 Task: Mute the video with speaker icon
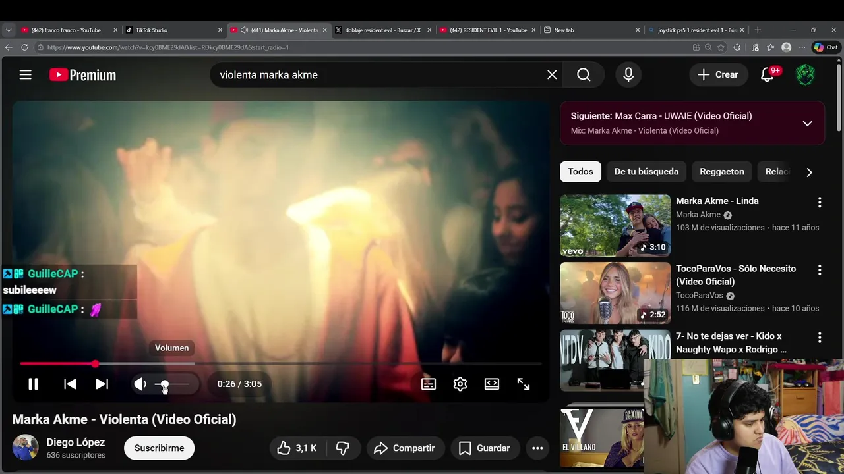[x=140, y=384]
